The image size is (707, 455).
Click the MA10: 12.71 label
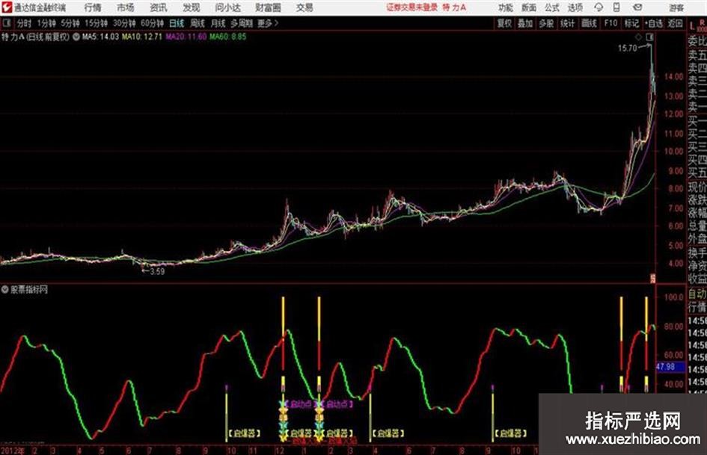coord(141,37)
